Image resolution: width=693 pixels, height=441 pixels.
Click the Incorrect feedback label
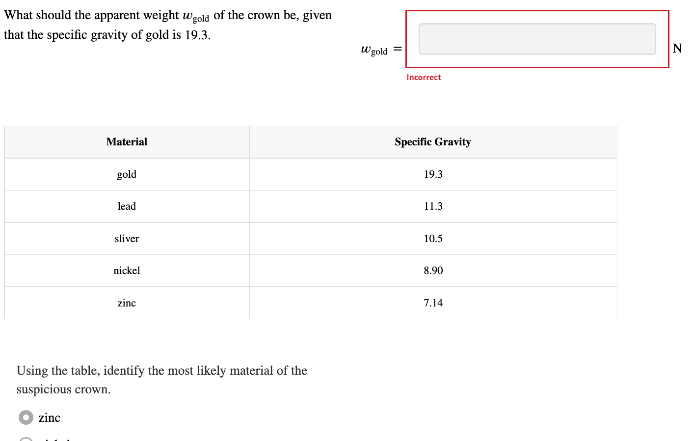click(x=423, y=77)
